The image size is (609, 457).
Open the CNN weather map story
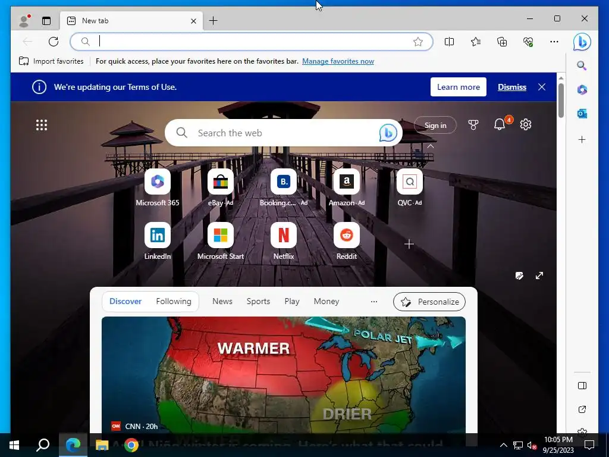pyautogui.click(x=284, y=375)
